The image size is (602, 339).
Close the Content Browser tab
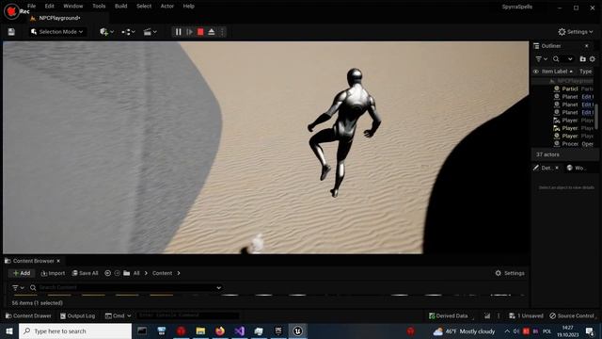pyautogui.click(x=58, y=261)
